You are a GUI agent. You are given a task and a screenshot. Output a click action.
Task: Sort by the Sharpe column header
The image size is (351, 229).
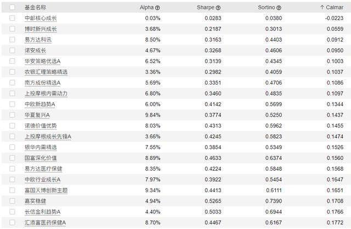point(206,8)
